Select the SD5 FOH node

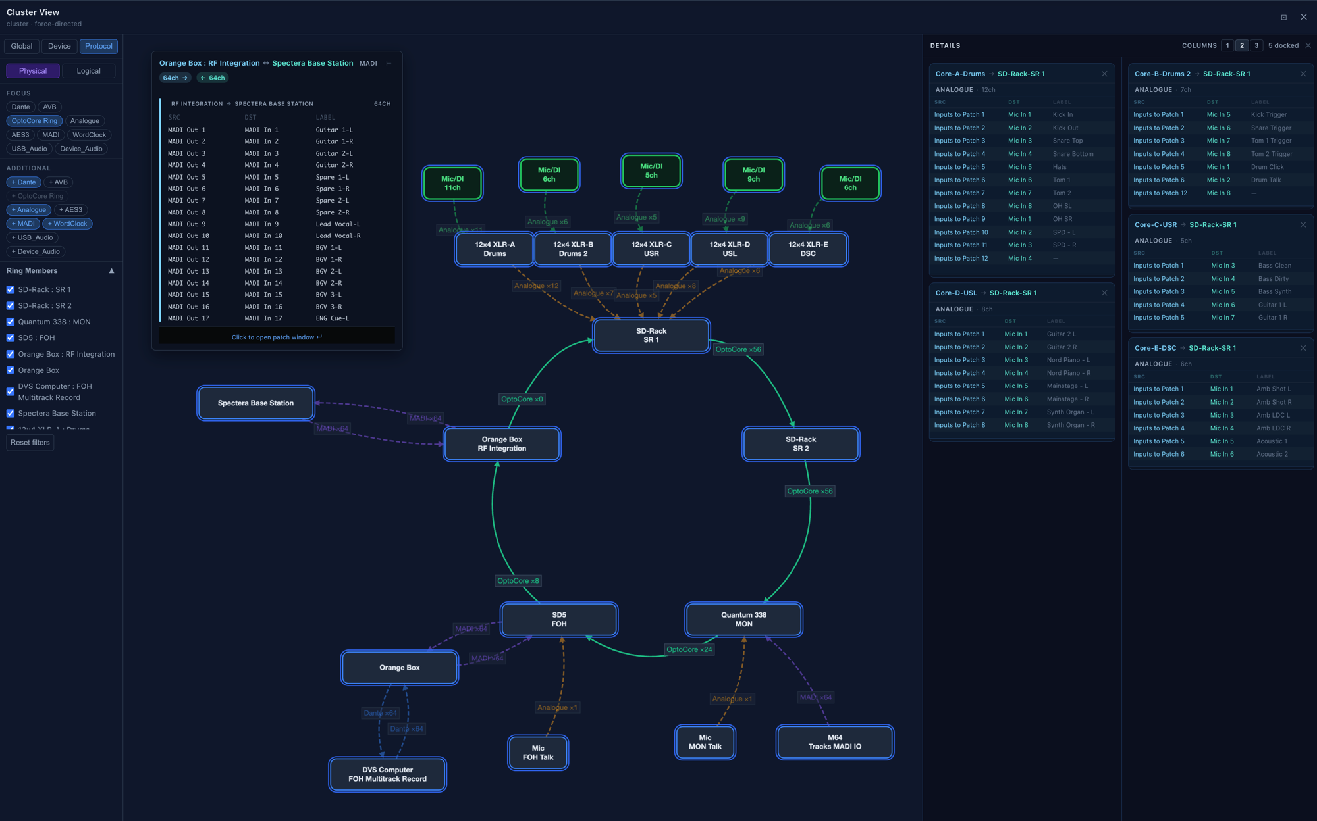[x=558, y=619]
